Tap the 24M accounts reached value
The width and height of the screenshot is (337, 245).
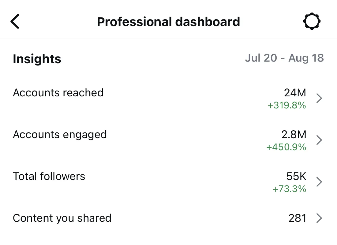click(x=295, y=93)
